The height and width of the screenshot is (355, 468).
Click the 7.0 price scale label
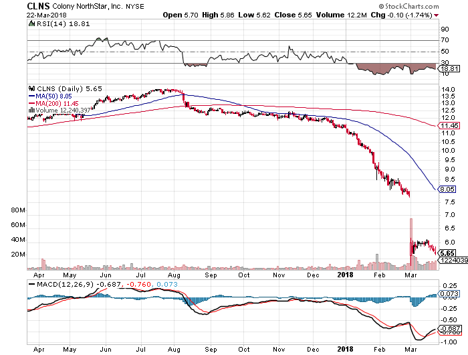450,215
